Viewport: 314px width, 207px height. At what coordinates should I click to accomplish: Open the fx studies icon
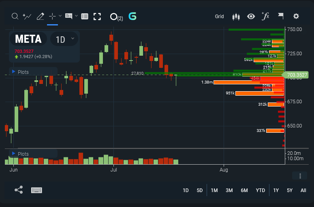pyautogui.click(x=265, y=16)
